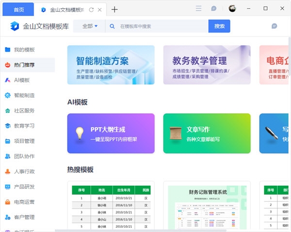Click the 金山文档模板库 logo icon
The height and width of the screenshot is (232, 291).
(x=15, y=26)
